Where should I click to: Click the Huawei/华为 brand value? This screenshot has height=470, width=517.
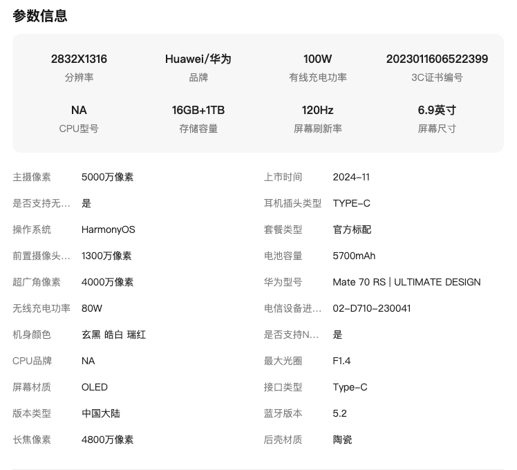point(198,59)
